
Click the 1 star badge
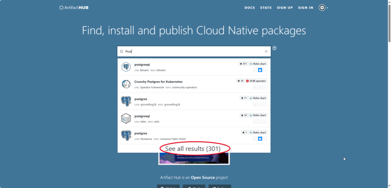(244, 132)
